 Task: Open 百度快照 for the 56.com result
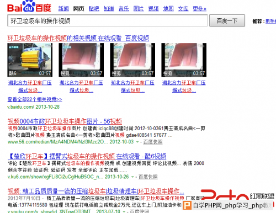coord(153,142)
